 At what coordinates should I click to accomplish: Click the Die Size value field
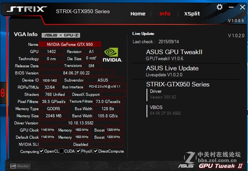91,58
